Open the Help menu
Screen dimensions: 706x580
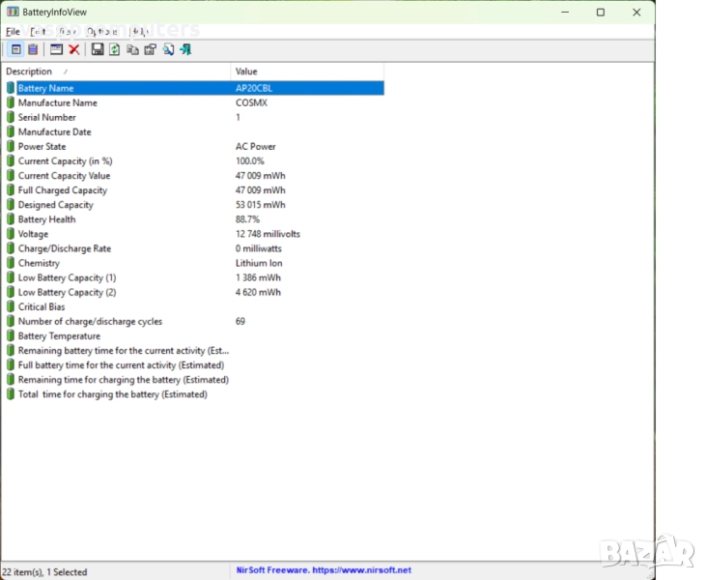coord(139,31)
